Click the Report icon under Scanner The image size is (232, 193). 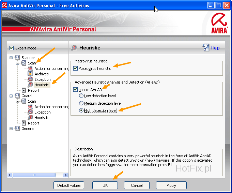pos(24,90)
